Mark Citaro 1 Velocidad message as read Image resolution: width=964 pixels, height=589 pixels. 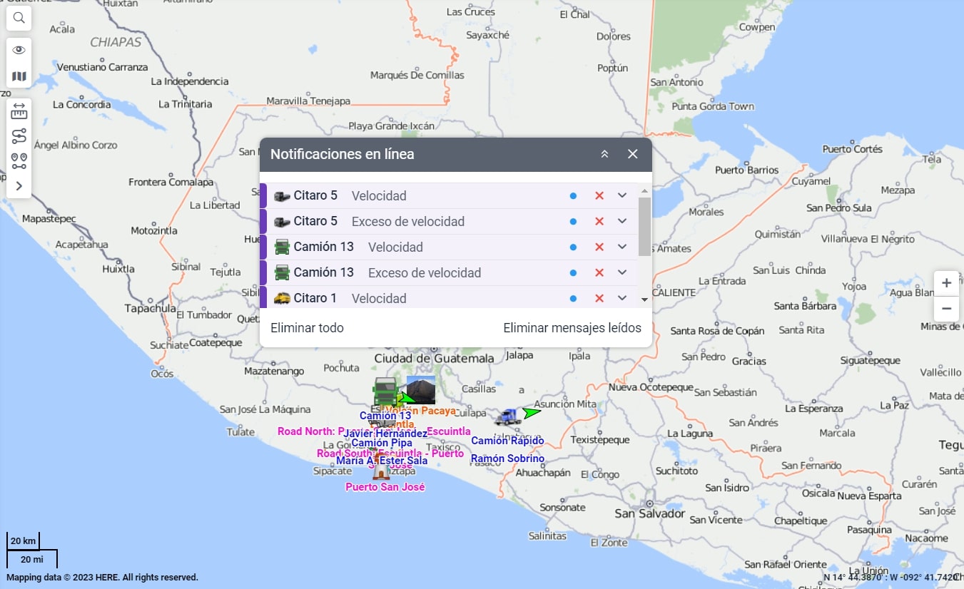pyautogui.click(x=573, y=298)
